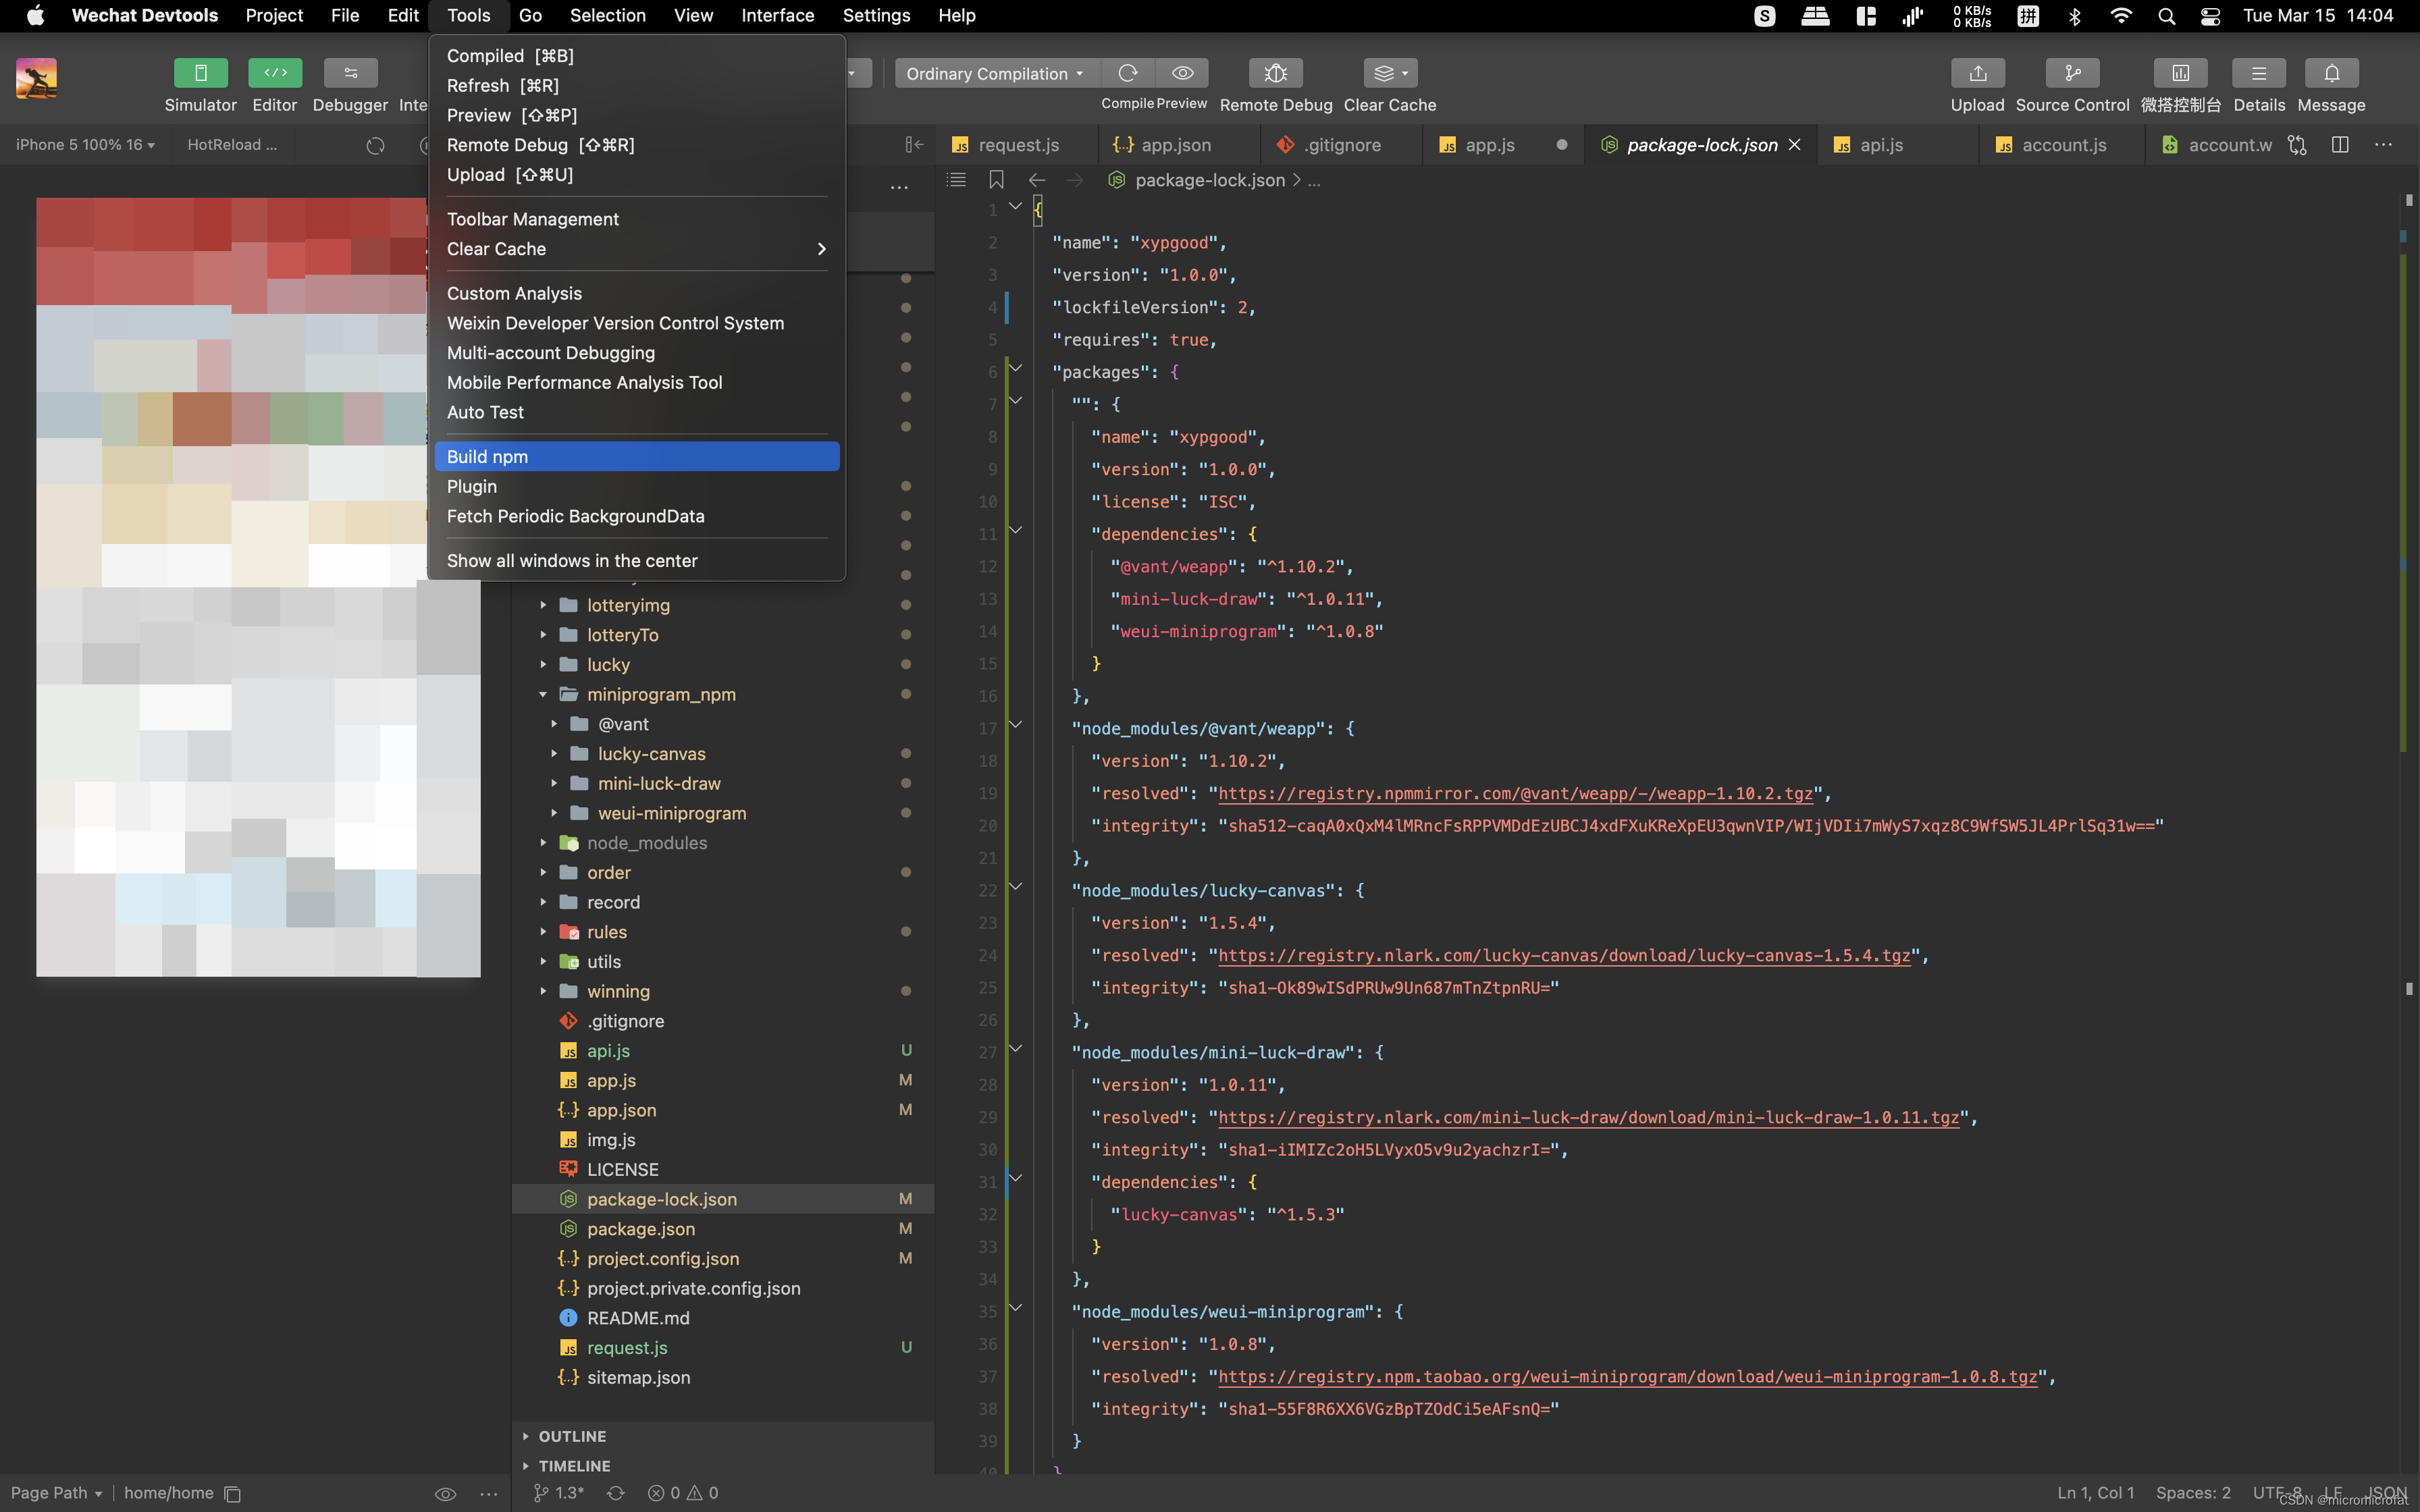Open README.md in file tree
The height and width of the screenshot is (1512, 2420).
click(638, 1318)
